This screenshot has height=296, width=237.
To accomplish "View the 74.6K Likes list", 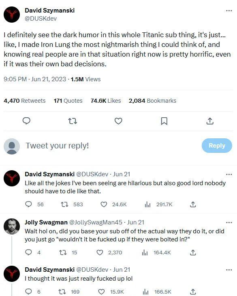I will pyautogui.click(x=106, y=101).
